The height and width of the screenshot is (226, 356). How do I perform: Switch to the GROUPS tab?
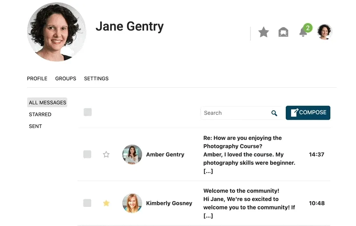(x=65, y=78)
